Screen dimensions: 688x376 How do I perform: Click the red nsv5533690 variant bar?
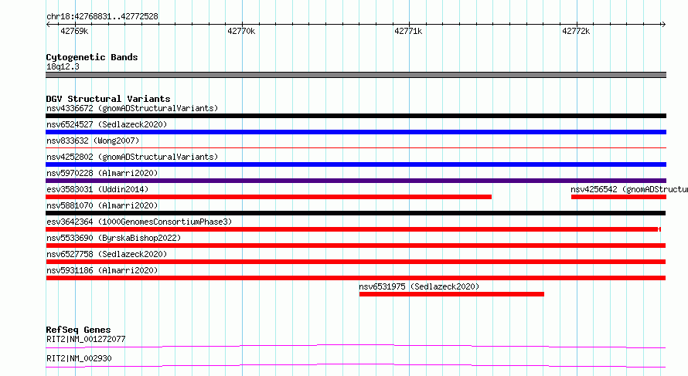356,246
